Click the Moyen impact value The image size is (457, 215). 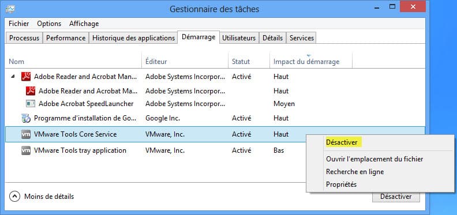284,104
